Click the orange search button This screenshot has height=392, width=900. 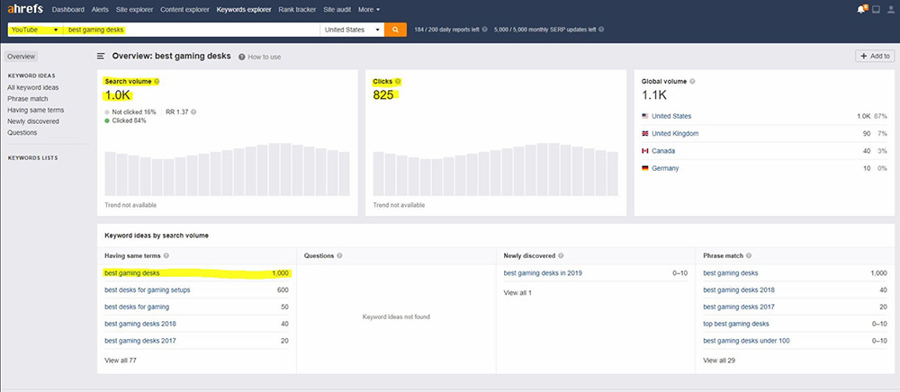[x=395, y=29]
